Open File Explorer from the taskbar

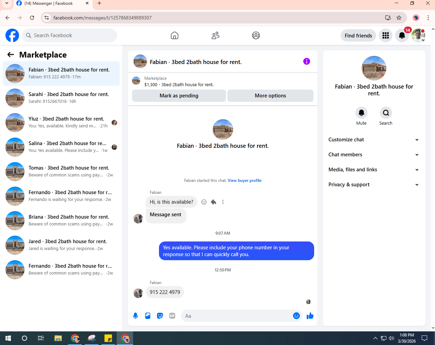[x=58, y=338]
